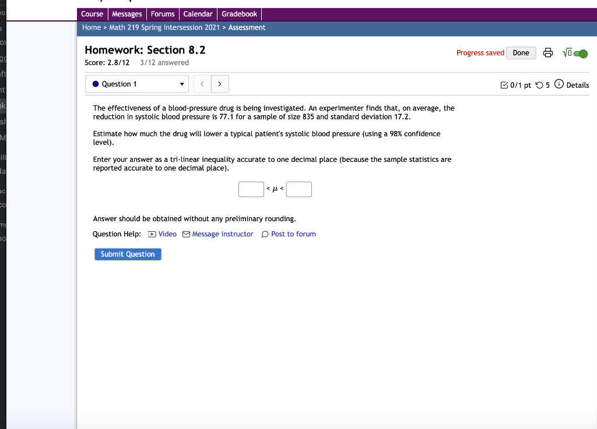597x429 pixels.
Task: Click the first answer input box before μ
Action: click(251, 189)
